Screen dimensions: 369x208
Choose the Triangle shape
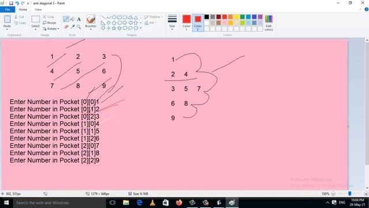pyautogui.click(x=136, y=17)
